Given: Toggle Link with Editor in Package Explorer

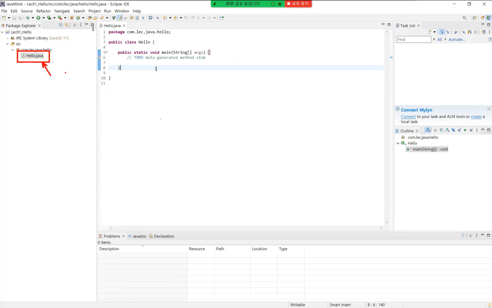Looking at the screenshot, I should click(66, 25).
